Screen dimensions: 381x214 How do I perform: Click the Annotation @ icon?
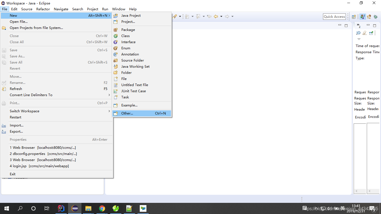click(115, 54)
